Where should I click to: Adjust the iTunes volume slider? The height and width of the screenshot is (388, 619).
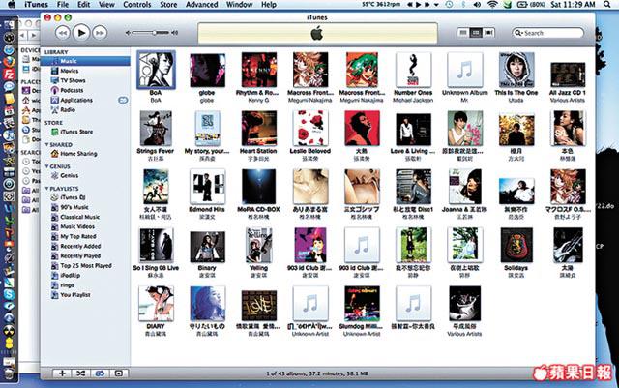pos(152,33)
